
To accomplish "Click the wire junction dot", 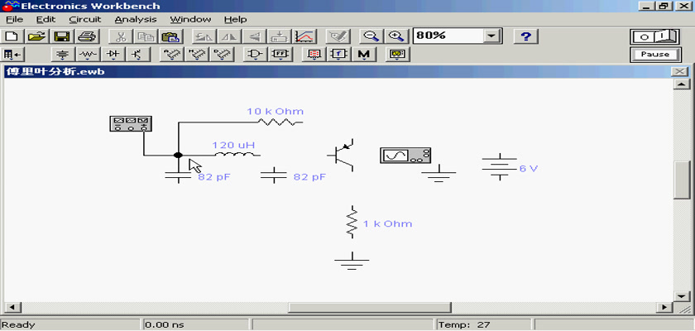I will pos(178,155).
